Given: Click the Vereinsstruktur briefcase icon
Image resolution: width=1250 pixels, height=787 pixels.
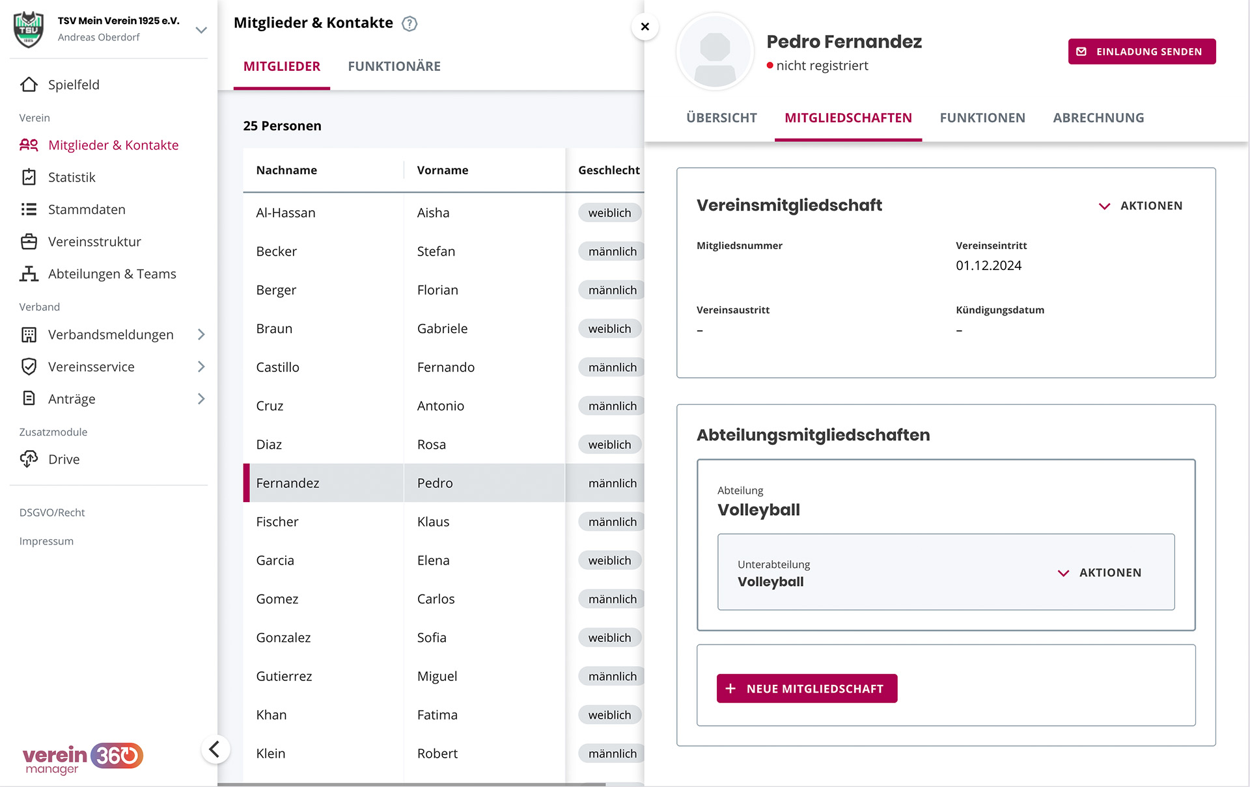Looking at the screenshot, I should coord(29,241).
